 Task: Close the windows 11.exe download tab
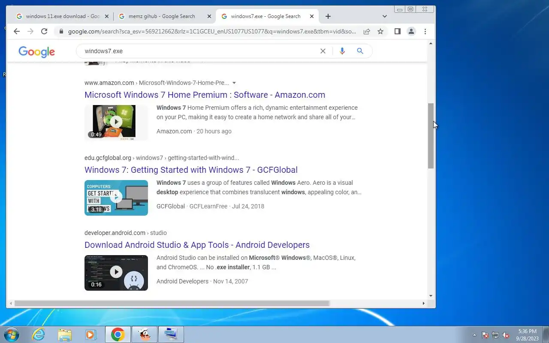(x=107, y=16)
